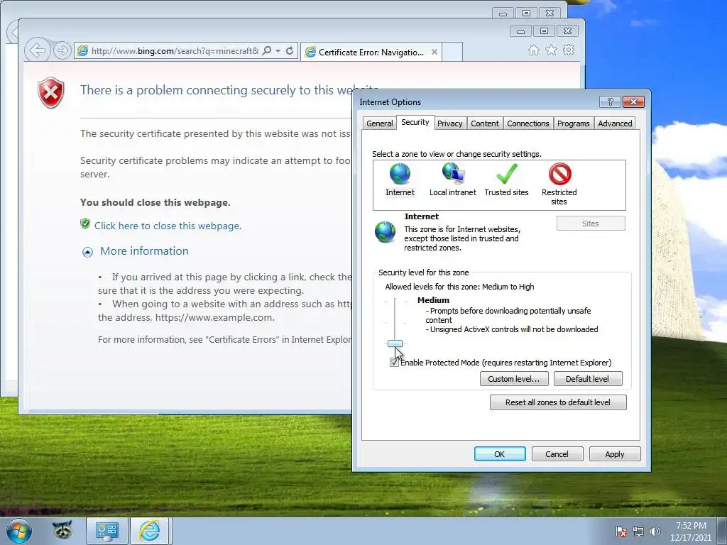Click the Cancel button

click(x=557, y=454)
